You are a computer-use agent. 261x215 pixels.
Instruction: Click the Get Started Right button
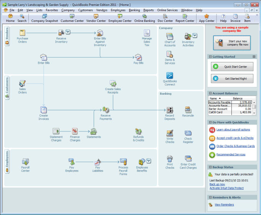click(x=232, y=79)
